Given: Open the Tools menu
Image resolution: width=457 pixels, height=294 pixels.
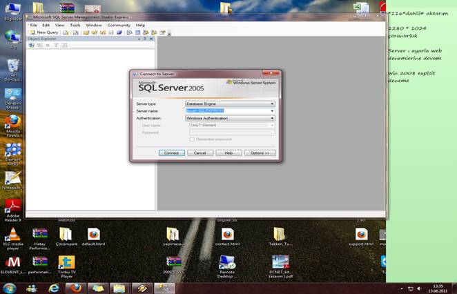Looking at the screenshot, I should pos(75,25).
